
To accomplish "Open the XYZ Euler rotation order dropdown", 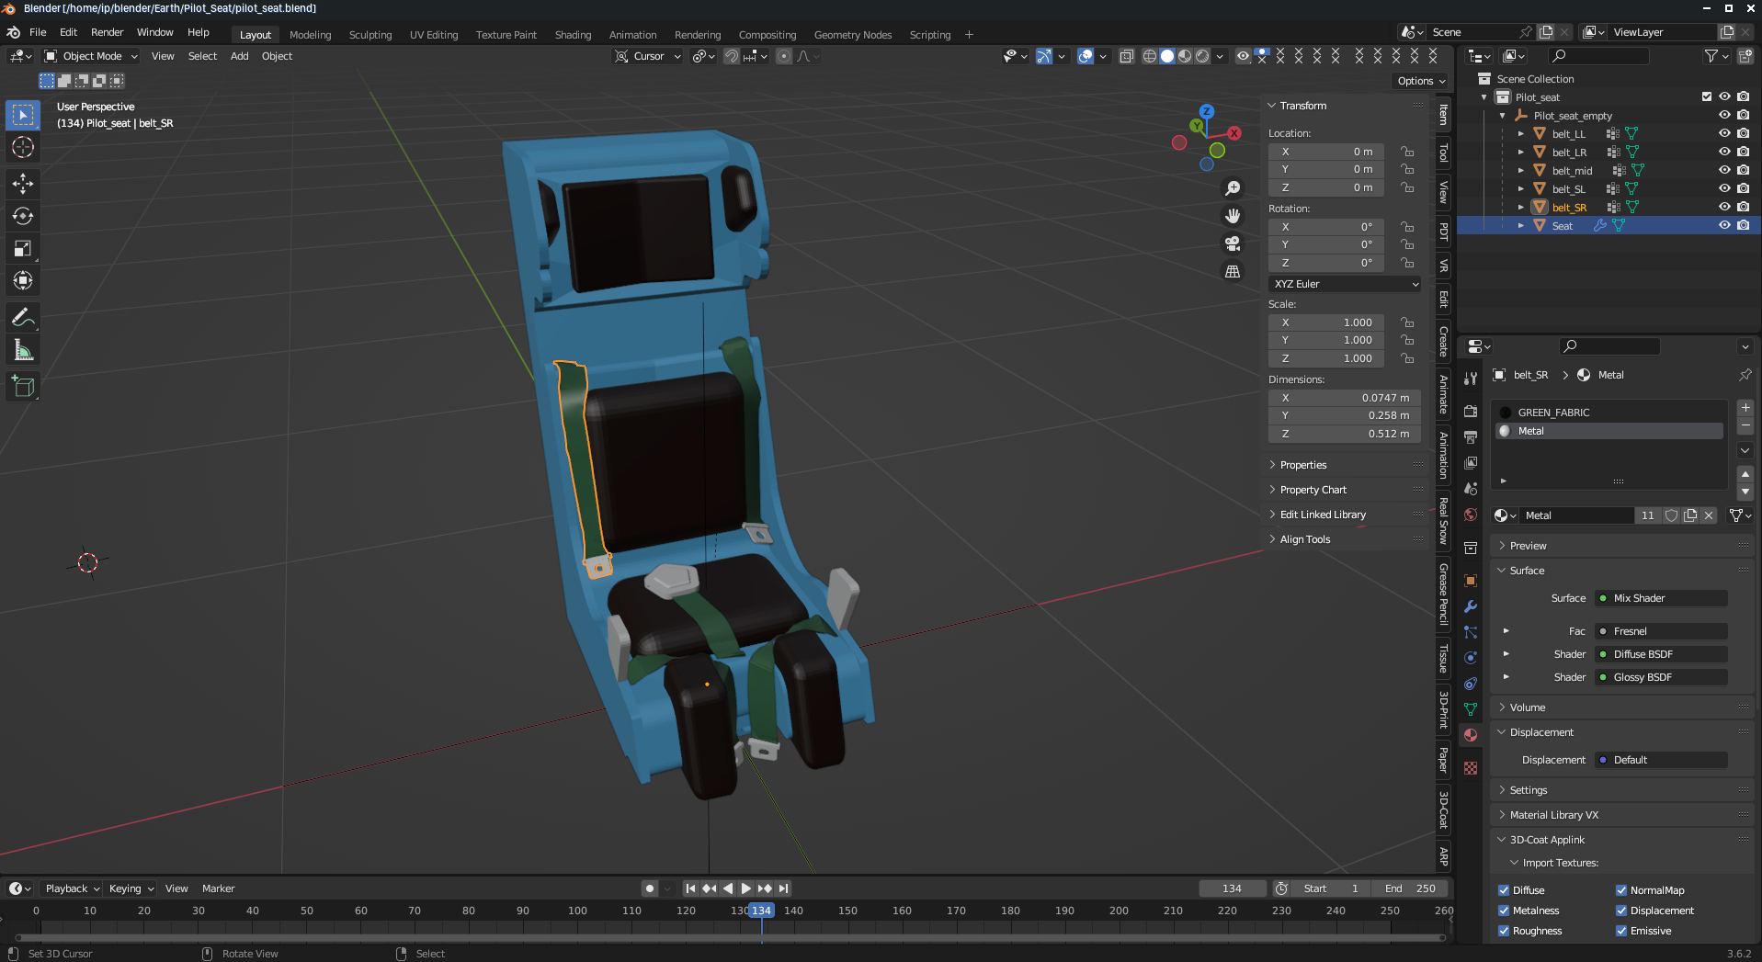I will [1344, 284].
